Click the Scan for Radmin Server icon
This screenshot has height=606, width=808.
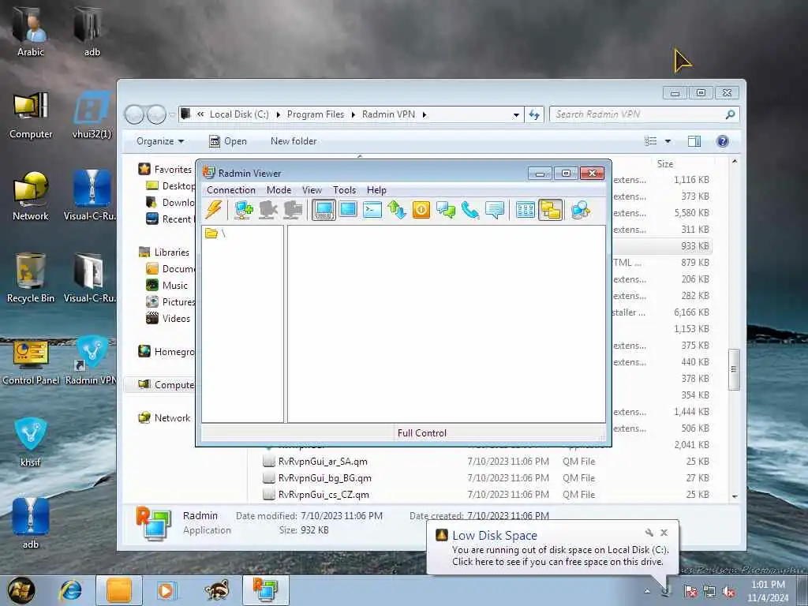[x=580, y=210]
